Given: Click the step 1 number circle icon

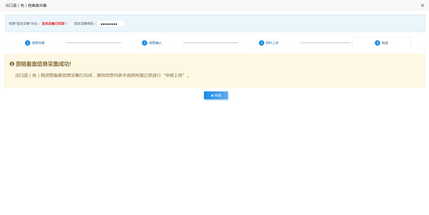Looking at the screenshot, I should point(27,43).
